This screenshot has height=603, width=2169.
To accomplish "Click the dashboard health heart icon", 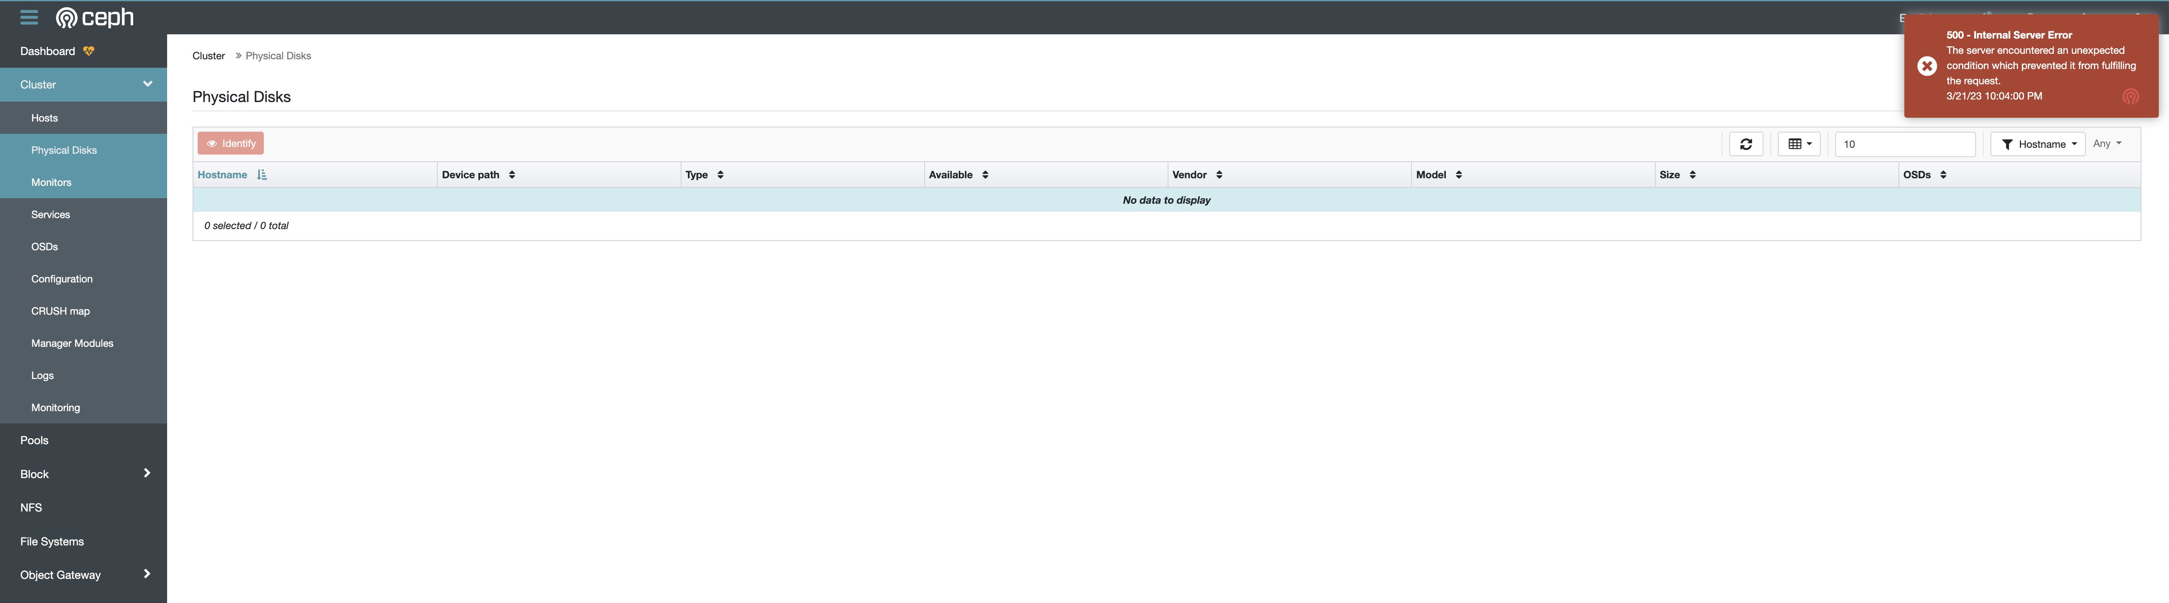I will [x=88, y=51].
